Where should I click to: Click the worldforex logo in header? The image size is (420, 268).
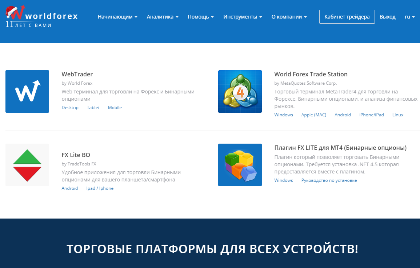point(42,16)
